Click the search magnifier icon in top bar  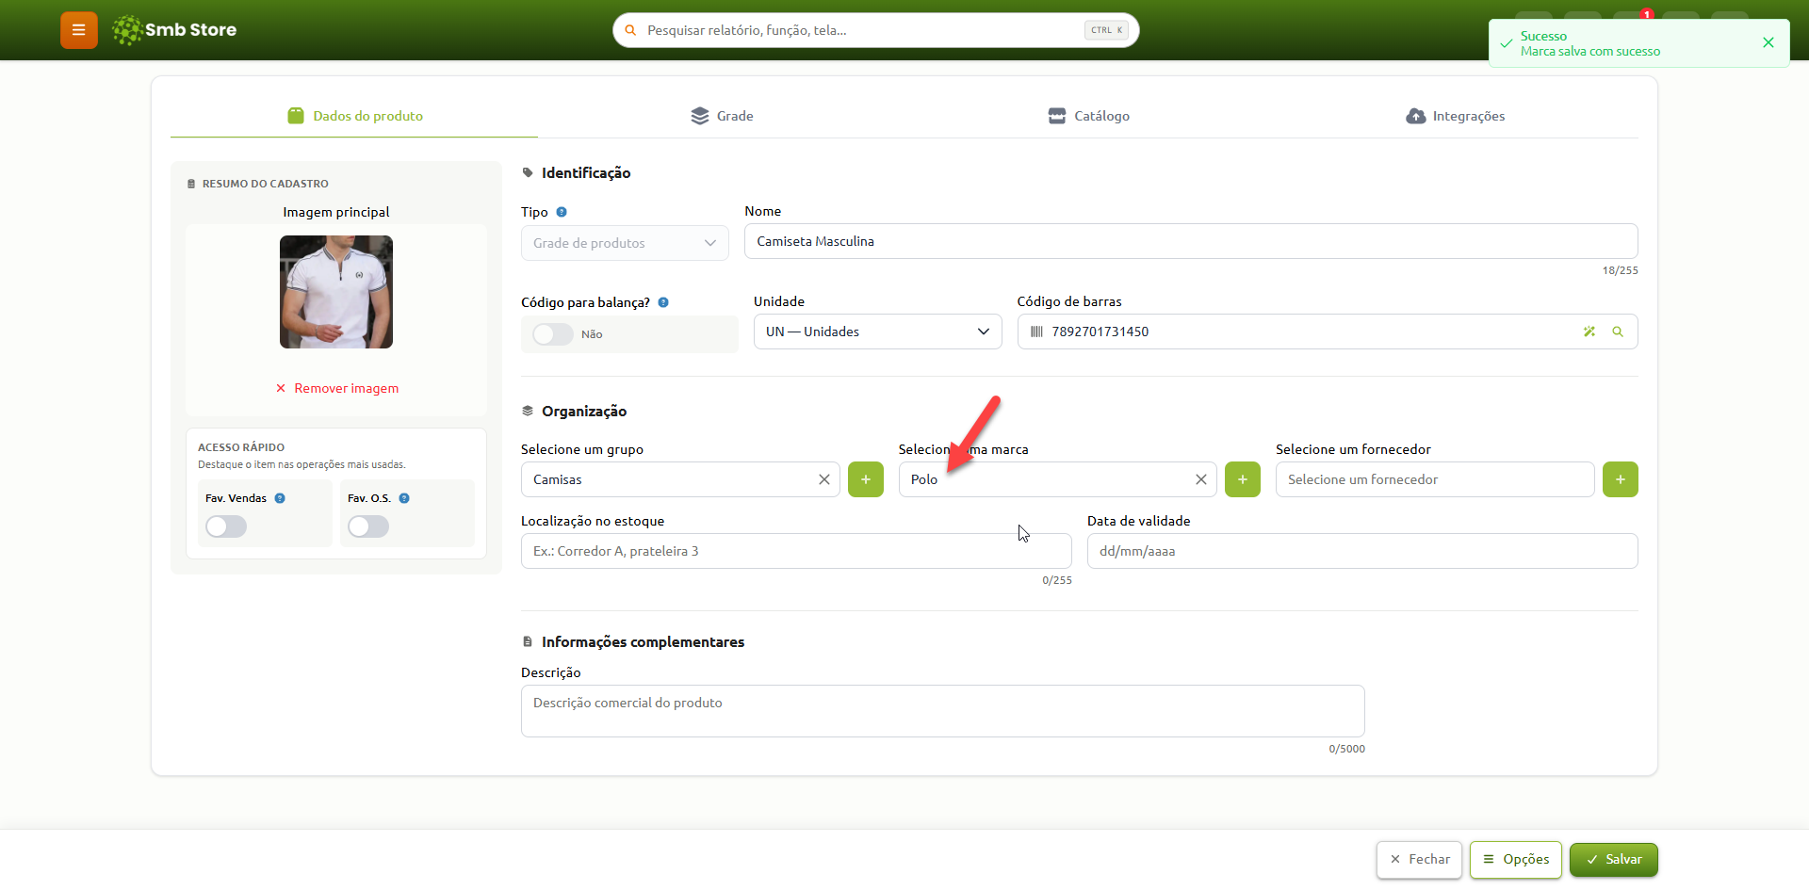(x=630, y=30)
